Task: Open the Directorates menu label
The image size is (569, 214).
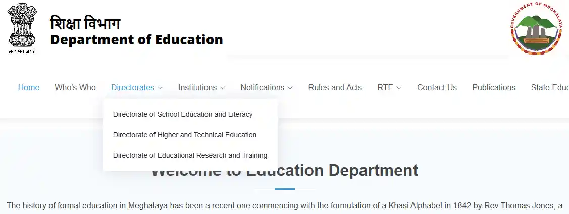Action: [133, 87]
